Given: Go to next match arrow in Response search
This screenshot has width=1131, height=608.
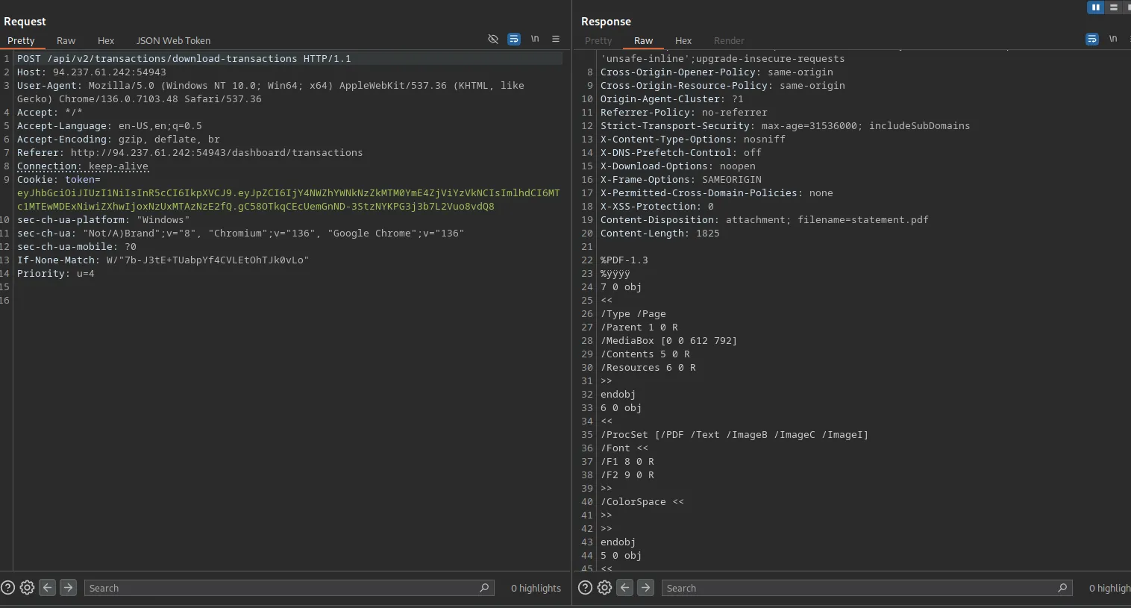Looking at the screenshot, I should [x=645, y=588].
